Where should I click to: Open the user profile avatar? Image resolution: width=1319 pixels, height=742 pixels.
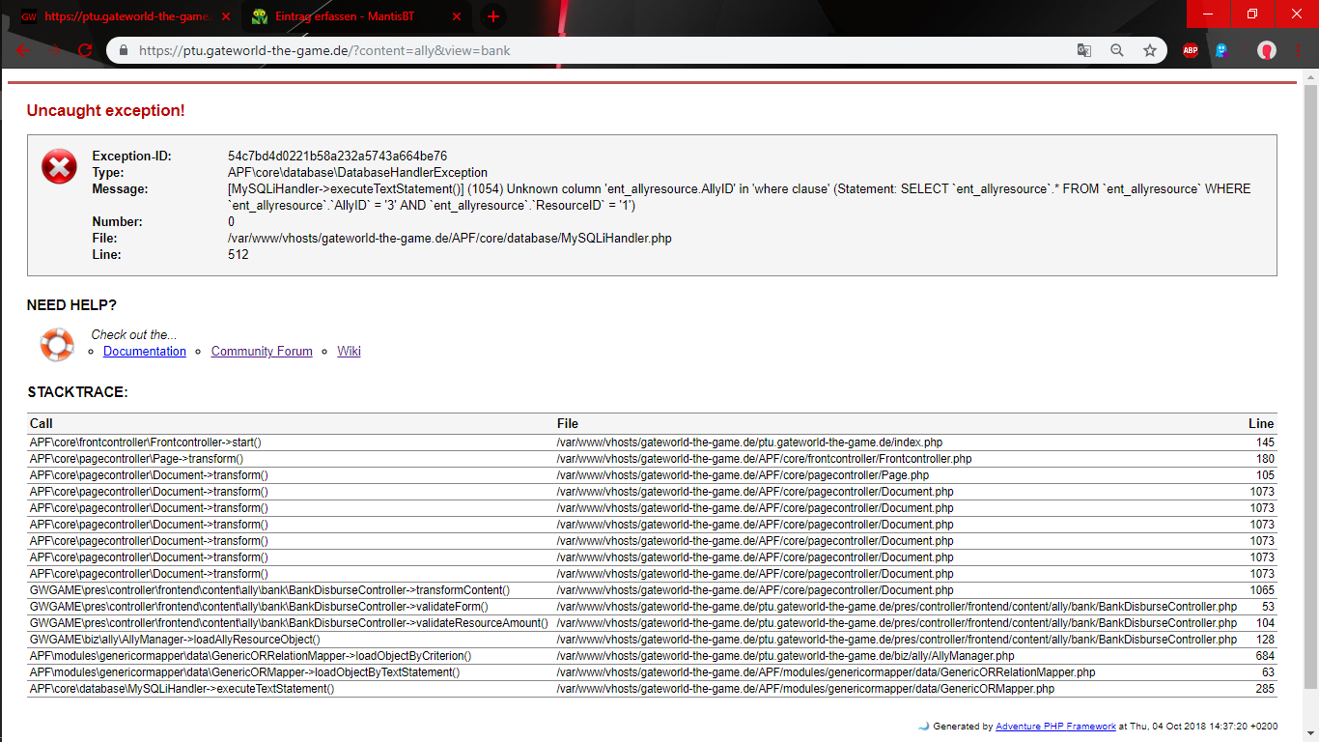1266,50
